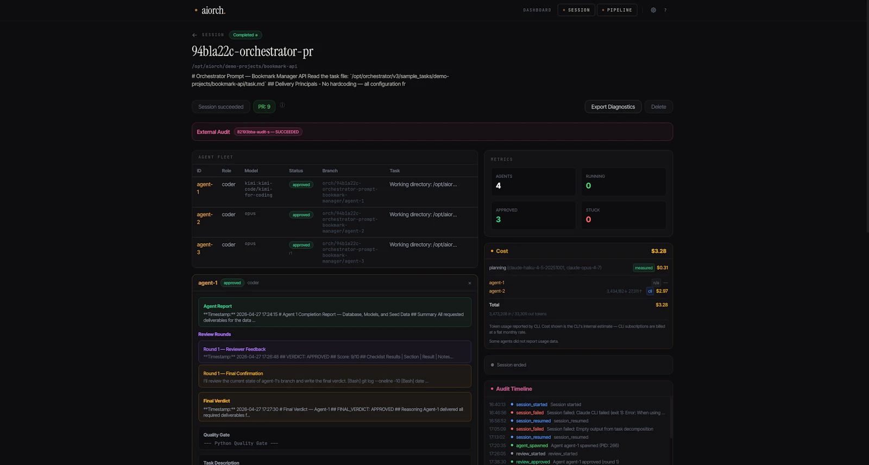Go back using the arrow beside SESSION
The width and height of the screenshot is (869, 465).
tap(194, 35)
